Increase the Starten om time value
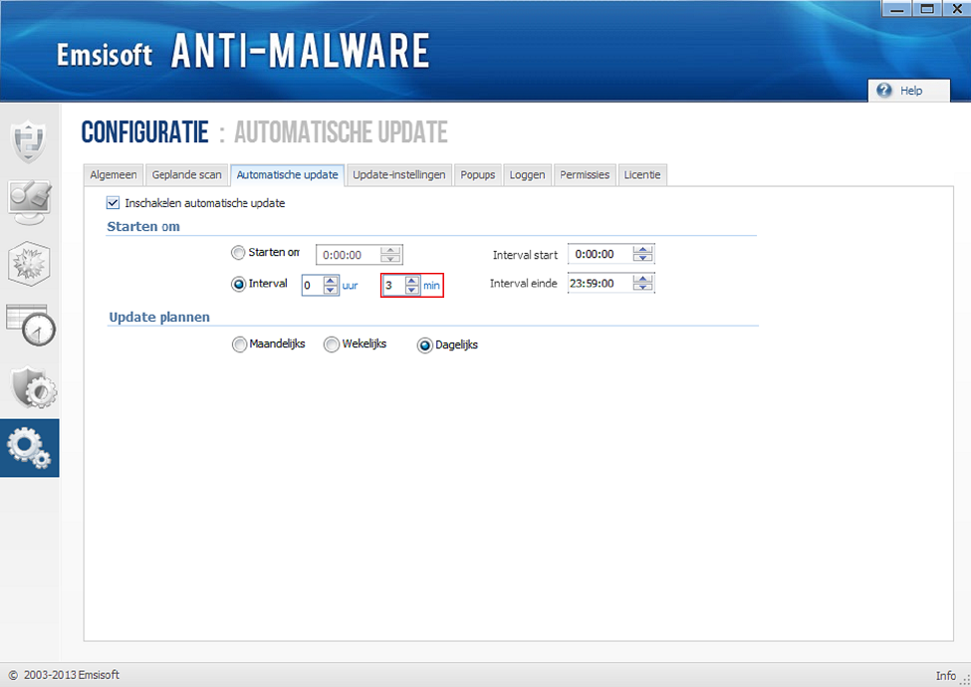 (390, 250)
